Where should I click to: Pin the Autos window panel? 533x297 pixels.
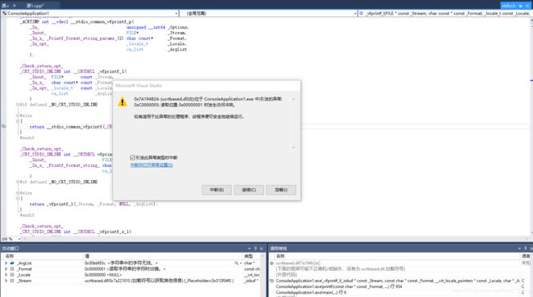pyautogui.click(x=255, y=249)
